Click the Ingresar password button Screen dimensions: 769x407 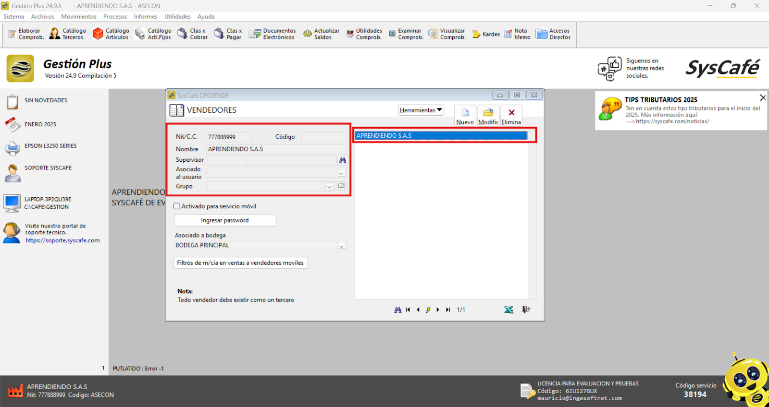pos(225,220)
